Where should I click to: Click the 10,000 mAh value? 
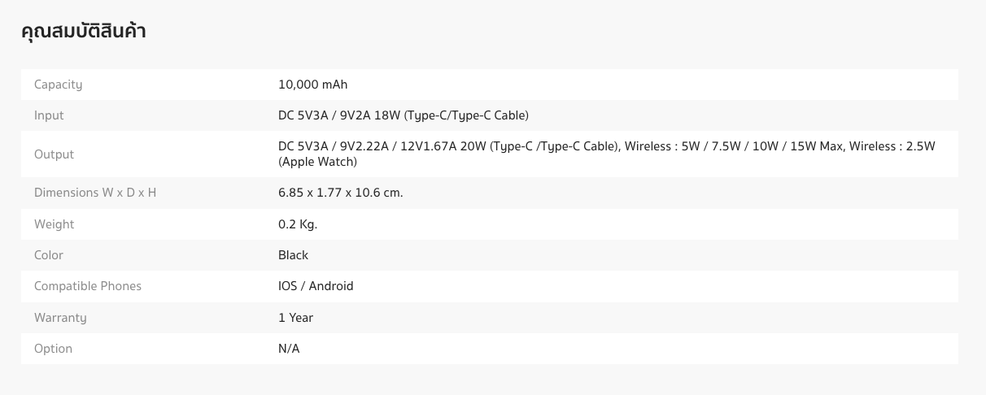(312, 85)
